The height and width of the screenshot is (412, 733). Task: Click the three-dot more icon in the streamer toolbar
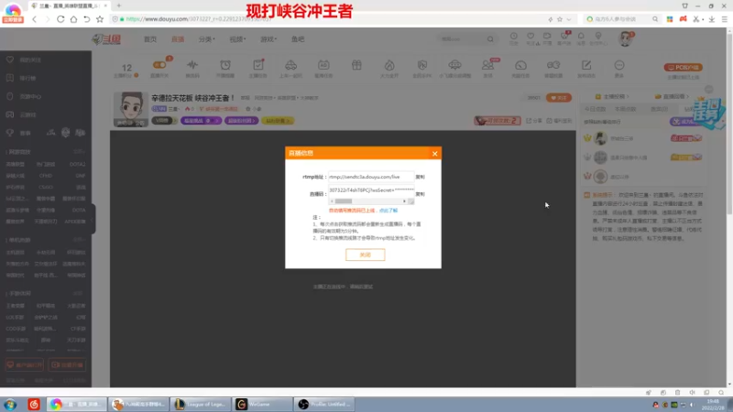pos(619,65)
